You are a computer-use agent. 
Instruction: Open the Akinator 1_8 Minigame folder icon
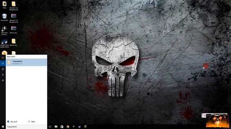[14, 6]
